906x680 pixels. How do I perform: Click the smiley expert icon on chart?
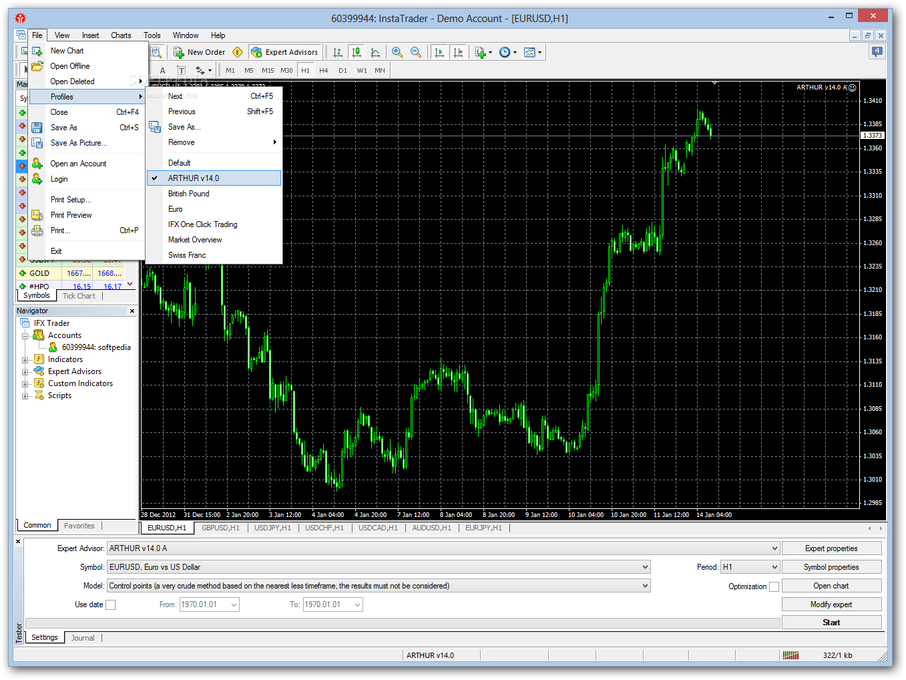[852, 88]
